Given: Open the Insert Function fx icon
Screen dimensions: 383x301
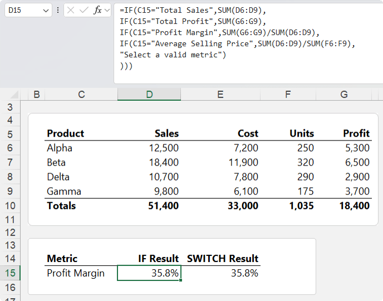Looking at the screenshot, I should [97, 10].
